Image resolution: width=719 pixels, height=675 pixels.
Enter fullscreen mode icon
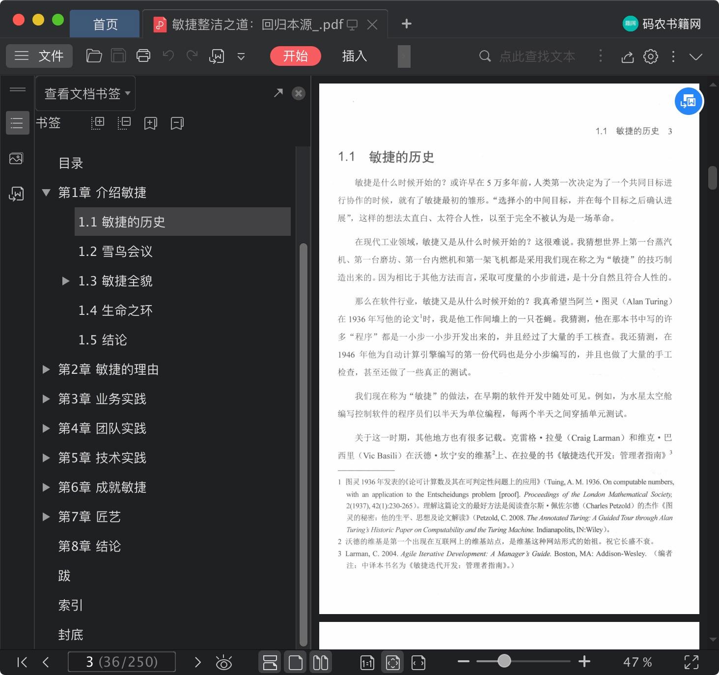tap(691, 662)
